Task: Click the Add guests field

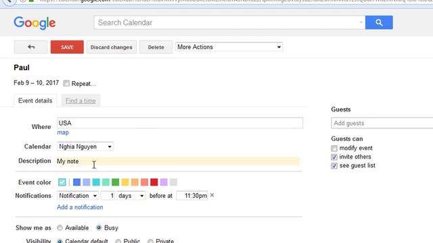Action: pos(382,123)
